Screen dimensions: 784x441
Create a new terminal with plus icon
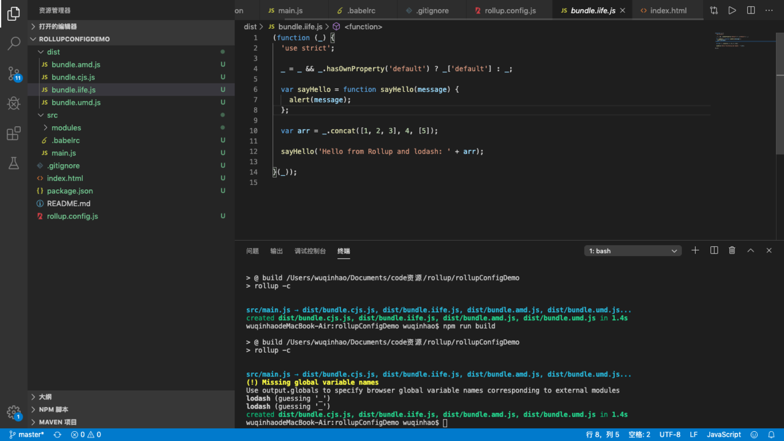tap(695, 251)
